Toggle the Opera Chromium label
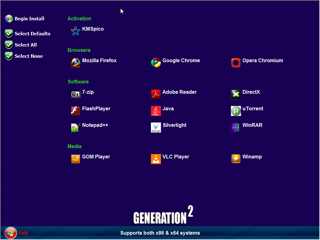This screenshot has height=240, width=320. (x=262, y=60)
